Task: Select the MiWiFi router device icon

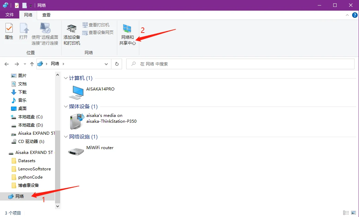Action: coord(76,151)
